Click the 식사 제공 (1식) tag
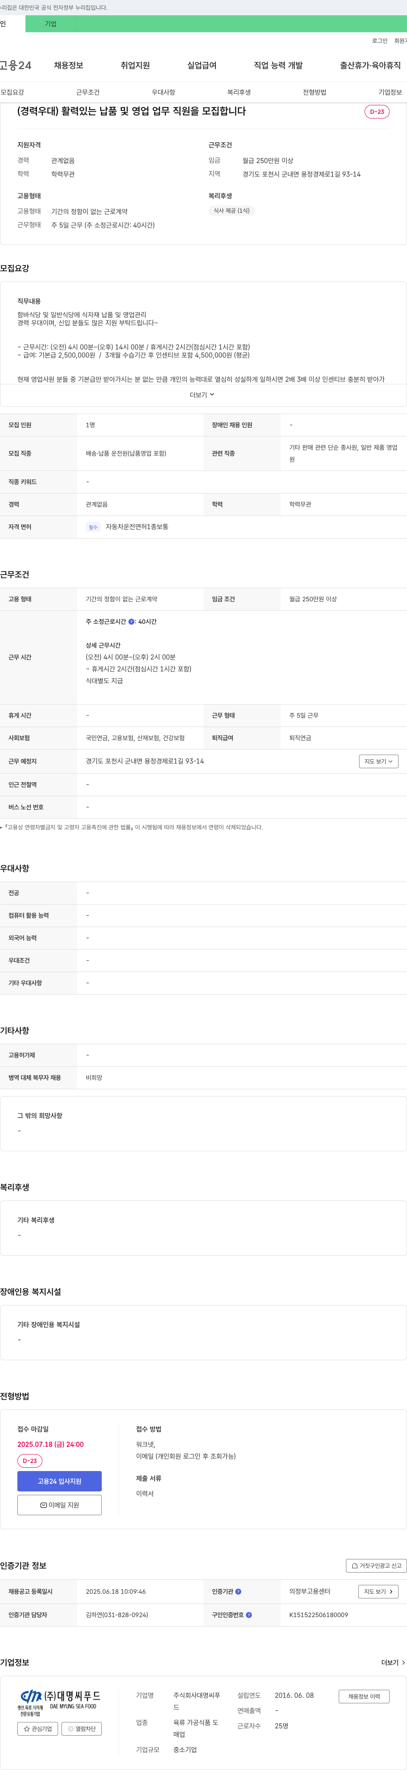 (231, 210)
